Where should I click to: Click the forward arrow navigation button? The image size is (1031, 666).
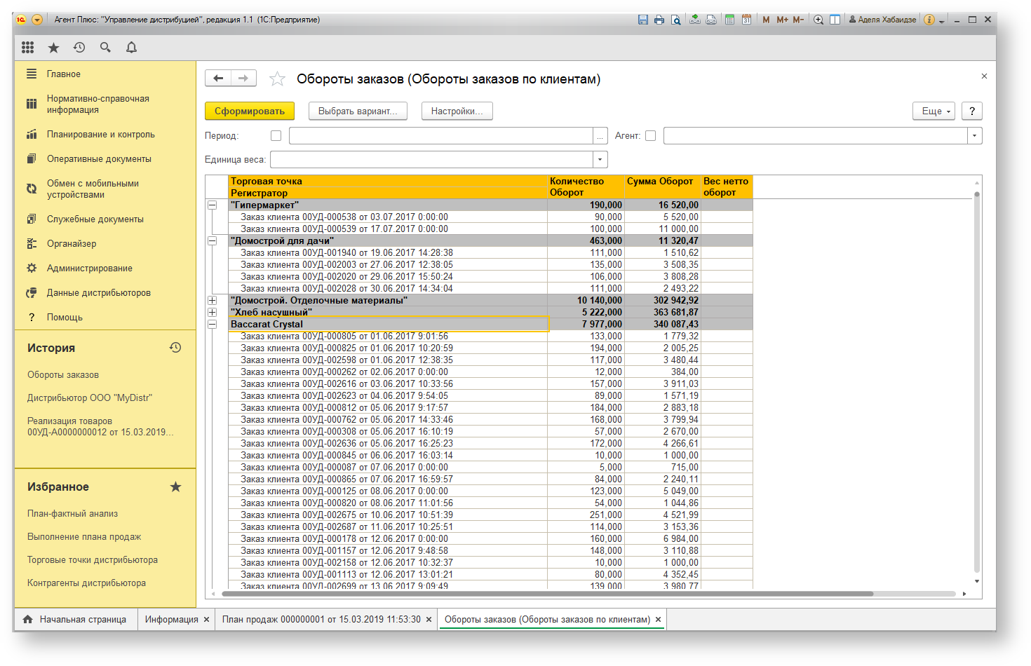(243, 78)
